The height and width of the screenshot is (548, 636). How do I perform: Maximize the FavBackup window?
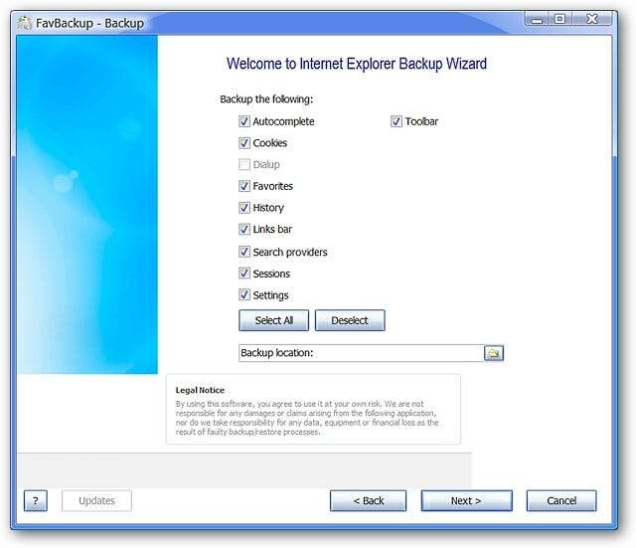(560, 19)
